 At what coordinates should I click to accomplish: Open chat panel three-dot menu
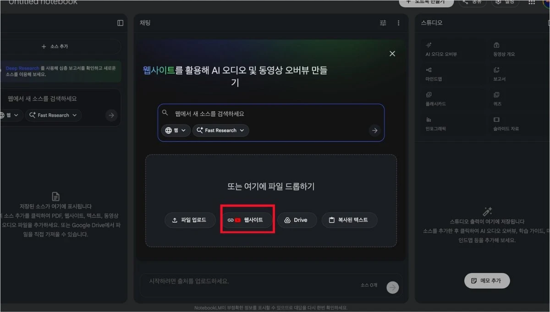click(x=398, y=23)
